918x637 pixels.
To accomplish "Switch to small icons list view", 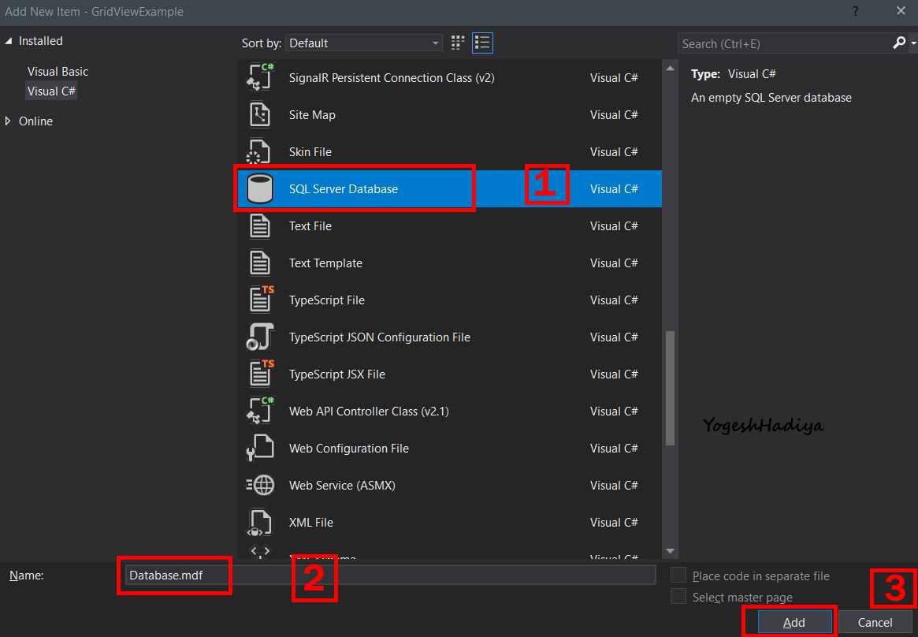I will click(x=482, y=43).
